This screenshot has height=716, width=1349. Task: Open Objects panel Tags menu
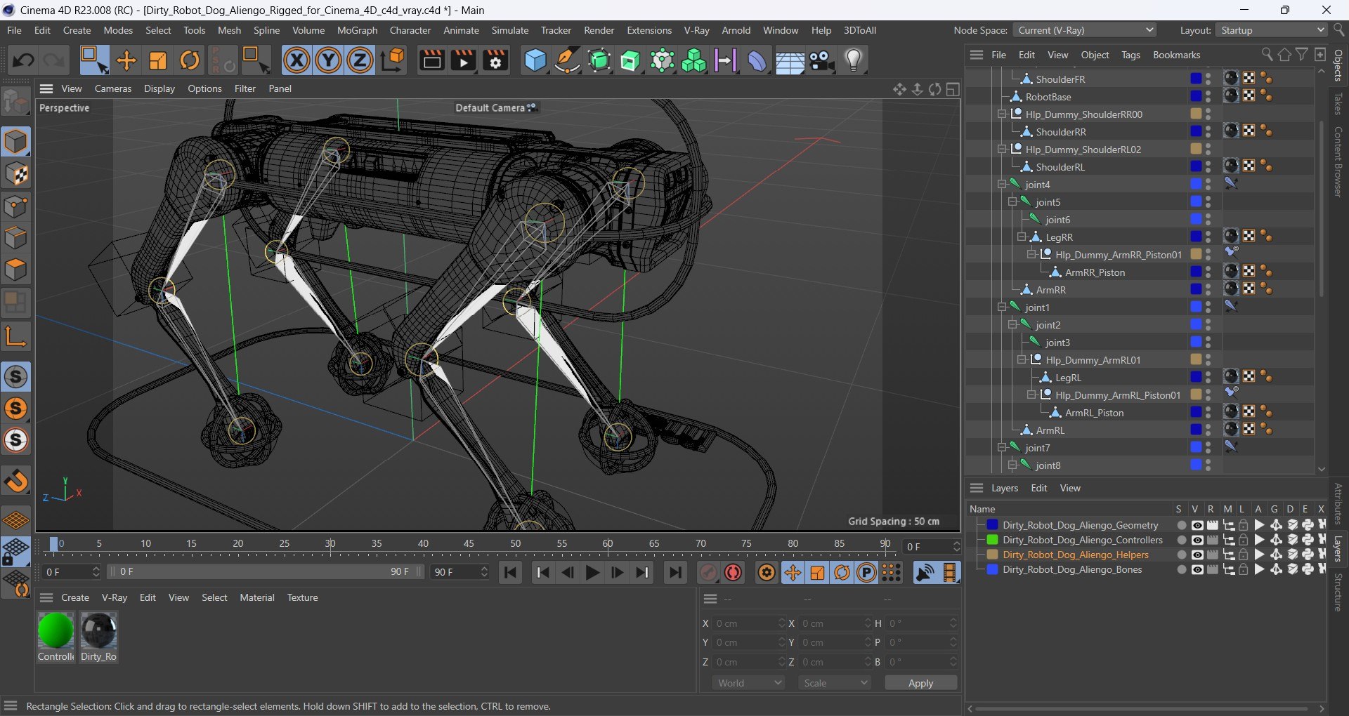1130,55
